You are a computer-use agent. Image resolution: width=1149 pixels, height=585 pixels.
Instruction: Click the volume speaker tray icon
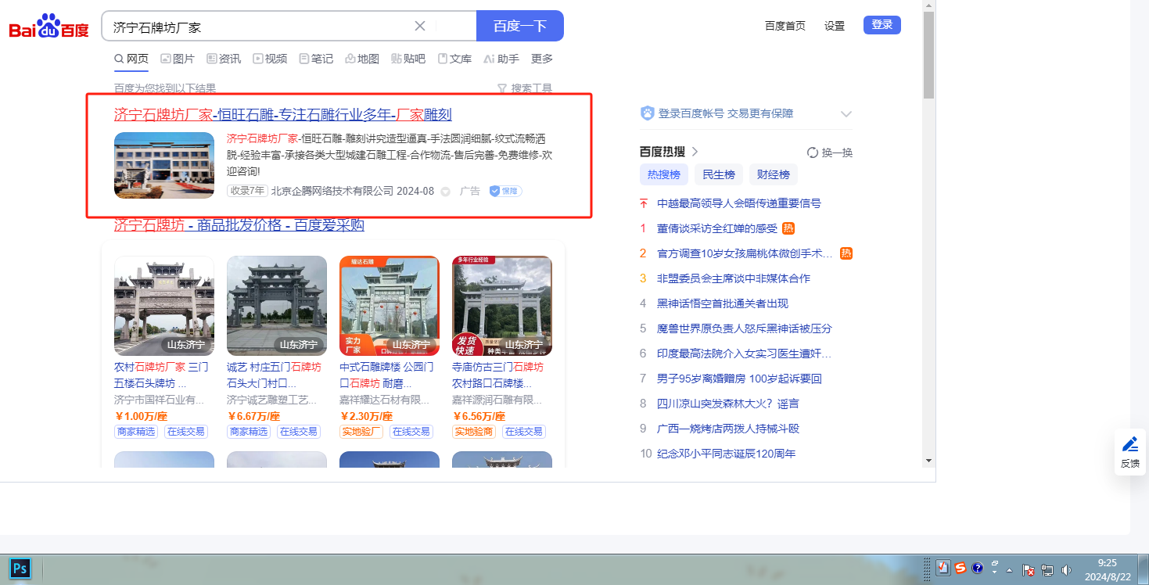coord(1065,569)
